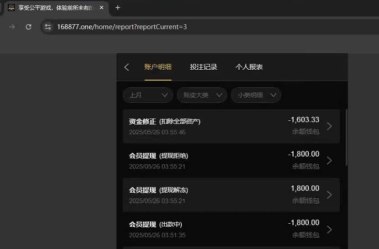Click the transaction list vertical scrollbar
This screenshot has height=249, width=379.
point(346,137)
